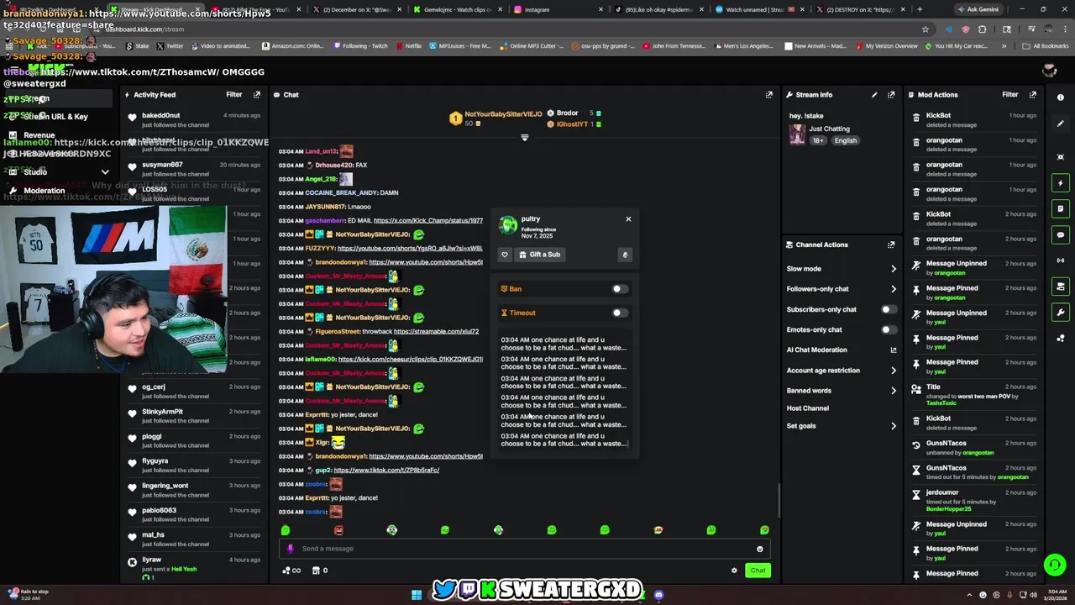This screenshot has width=1075, height=605.
Task: Open All Bookmarks folder
Action: (1044, 46)
